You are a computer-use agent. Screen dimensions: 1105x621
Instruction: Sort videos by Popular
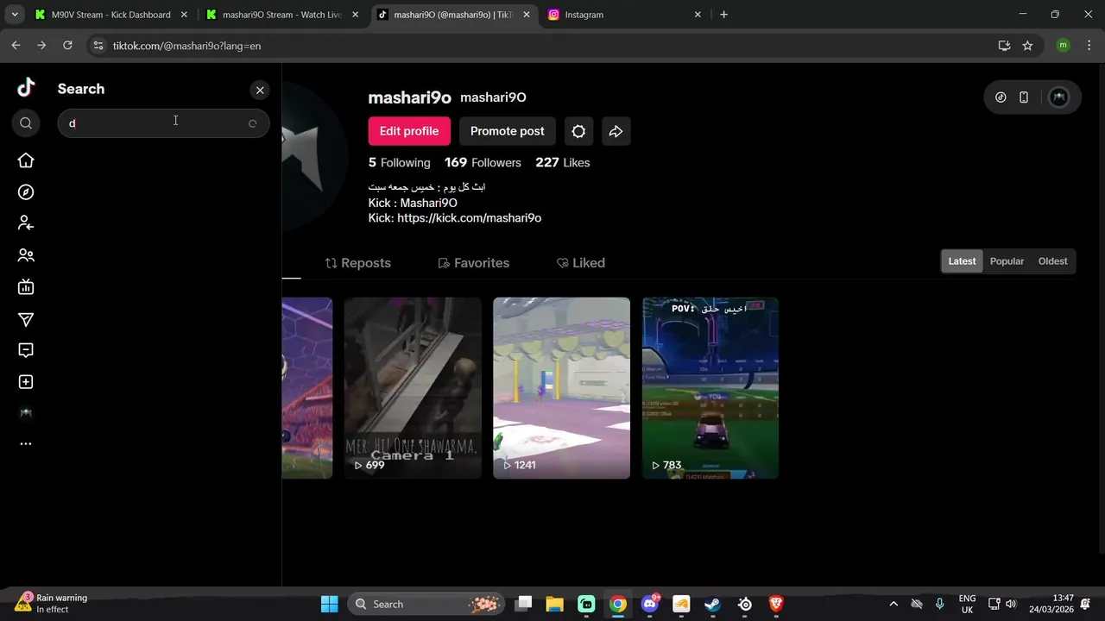(1007, 261)
